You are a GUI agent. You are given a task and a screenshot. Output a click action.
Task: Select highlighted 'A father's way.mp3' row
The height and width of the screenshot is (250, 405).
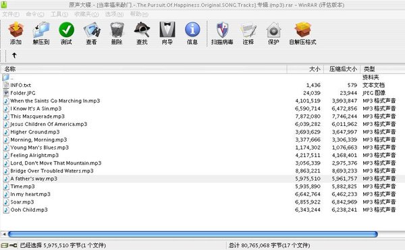(x=202, y=179)
